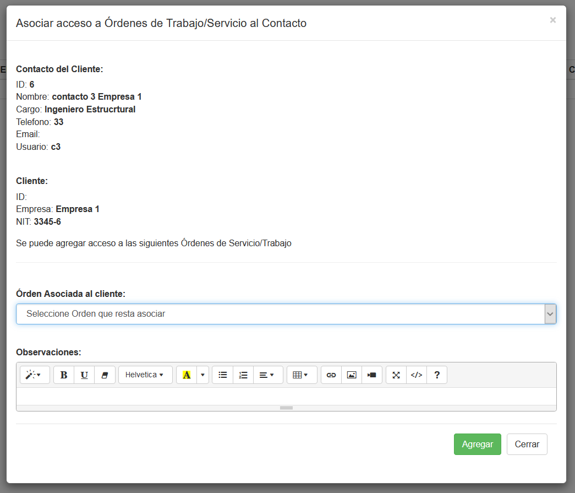Click the green Agregar button

477,445
